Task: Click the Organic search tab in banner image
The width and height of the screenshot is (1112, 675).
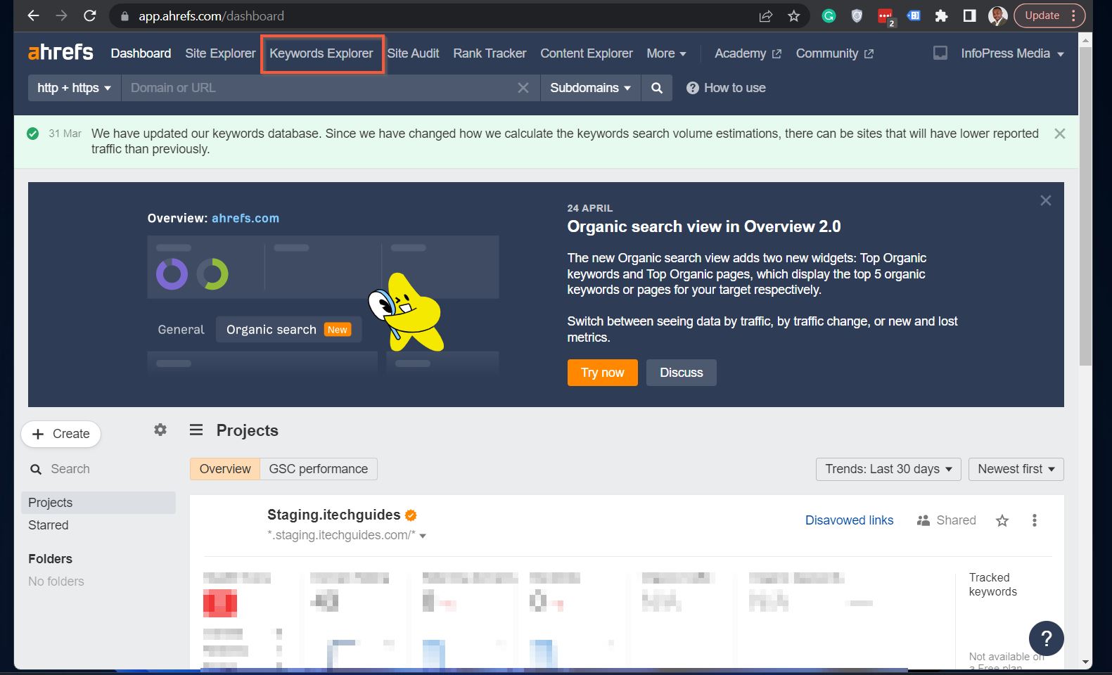Action: click(x=288, y=330)
